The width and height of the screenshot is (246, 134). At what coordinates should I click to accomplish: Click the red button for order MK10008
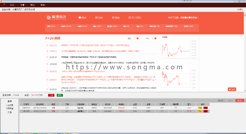tap(206, 111)
